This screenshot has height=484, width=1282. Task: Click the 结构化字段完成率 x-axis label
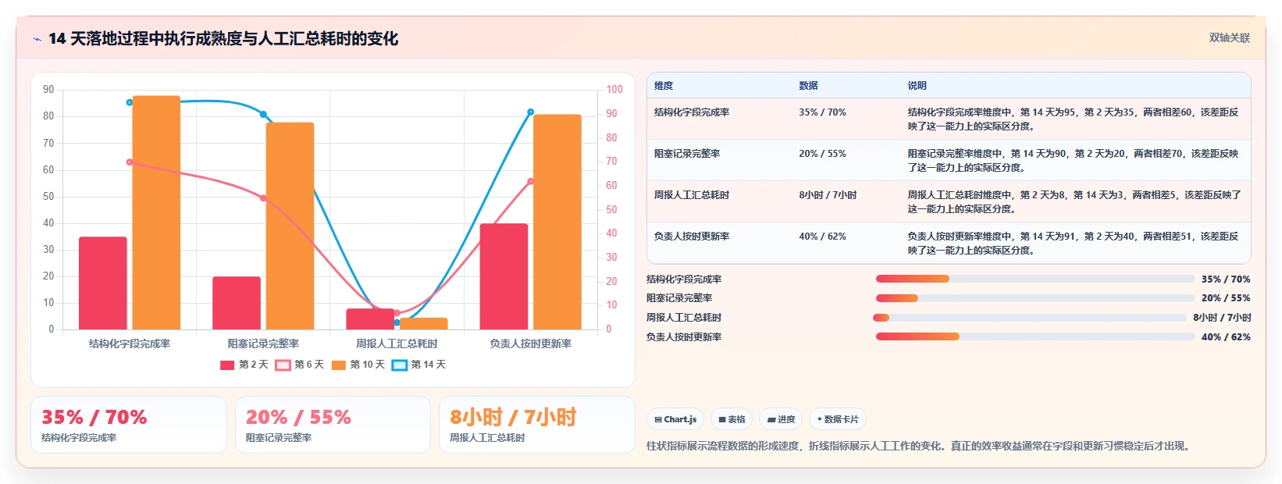click(x=130, y=343)
